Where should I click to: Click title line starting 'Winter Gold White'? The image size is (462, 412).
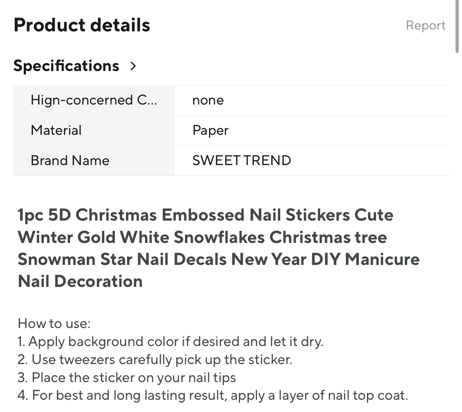[202, 237]
